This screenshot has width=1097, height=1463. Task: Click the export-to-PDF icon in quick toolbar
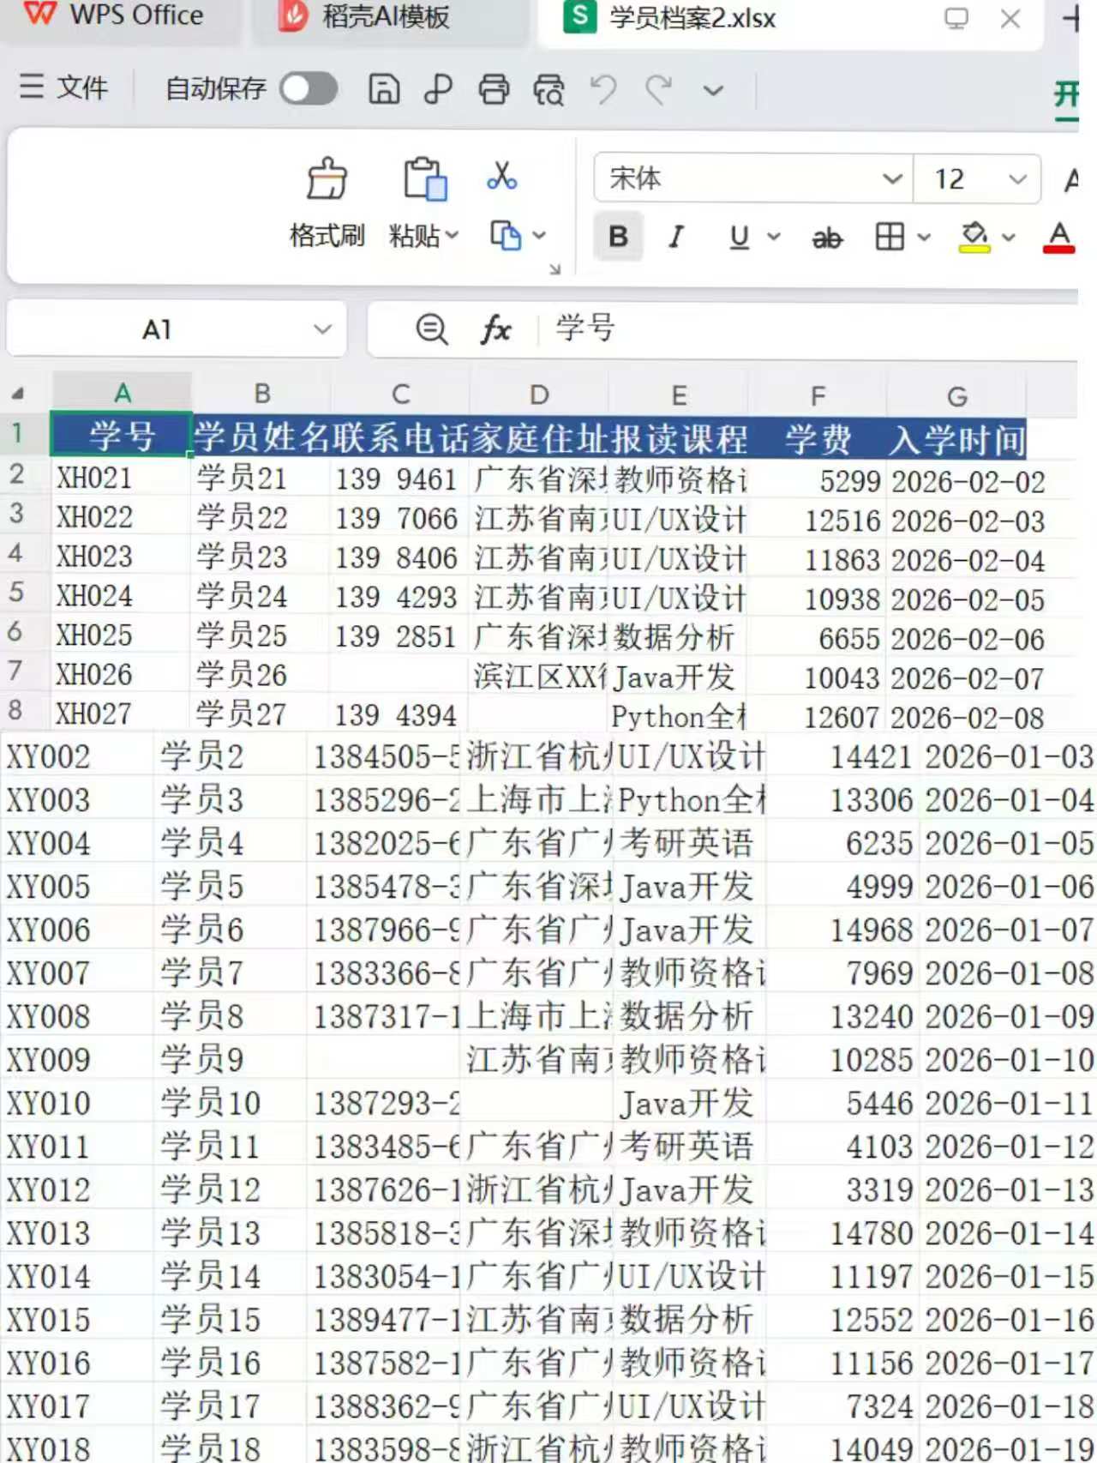tap(438, 89)
